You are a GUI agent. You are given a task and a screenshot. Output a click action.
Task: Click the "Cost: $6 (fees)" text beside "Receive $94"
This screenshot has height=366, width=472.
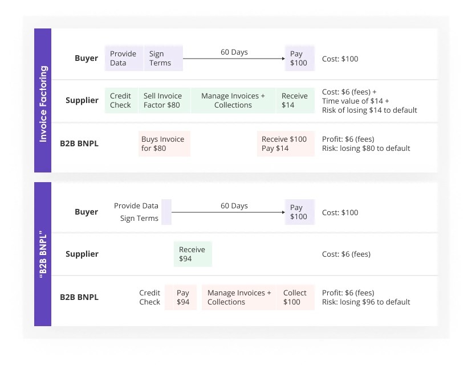[346, 254]
